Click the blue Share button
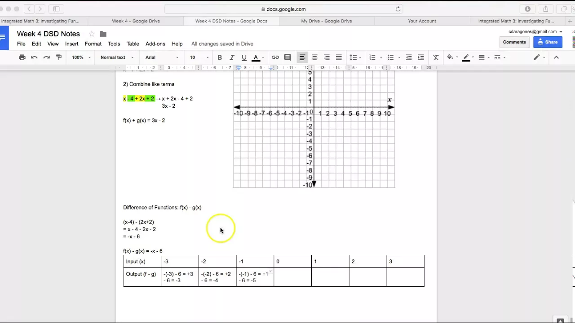 click(548, 42)
